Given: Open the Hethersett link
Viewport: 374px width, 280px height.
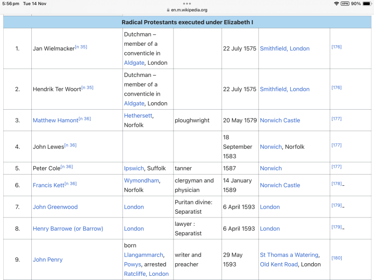Looking at the screenshot, I should tap(138, 115).
